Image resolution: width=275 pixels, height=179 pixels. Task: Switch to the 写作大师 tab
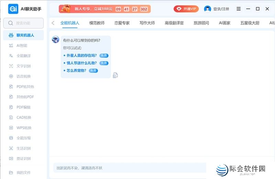147,23
